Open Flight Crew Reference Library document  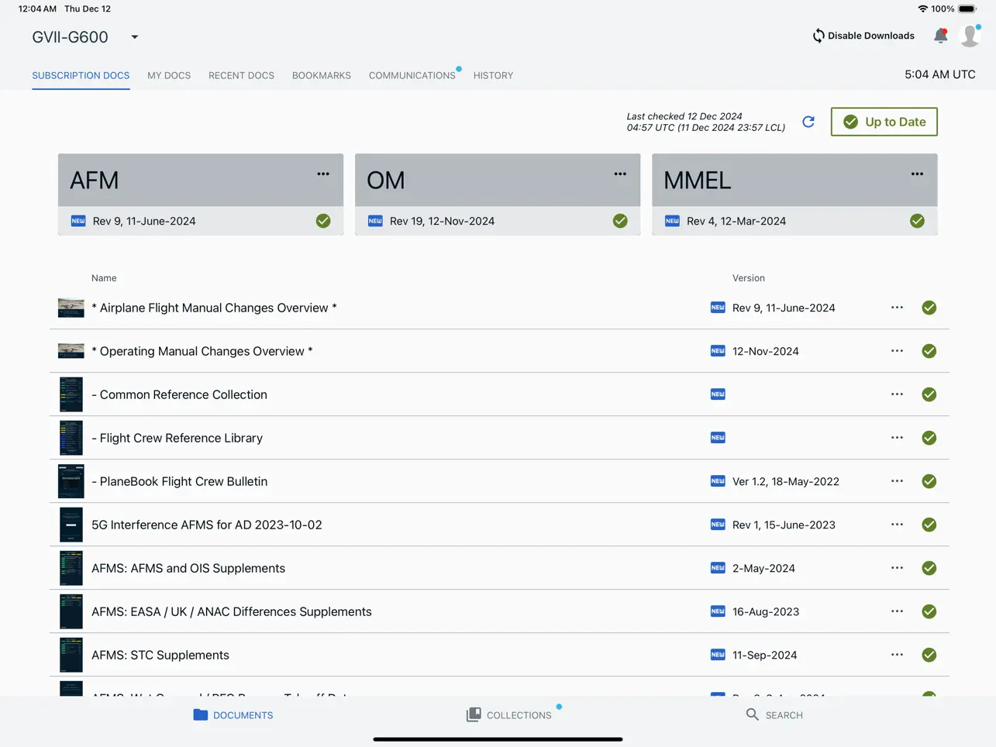point(177,438)
